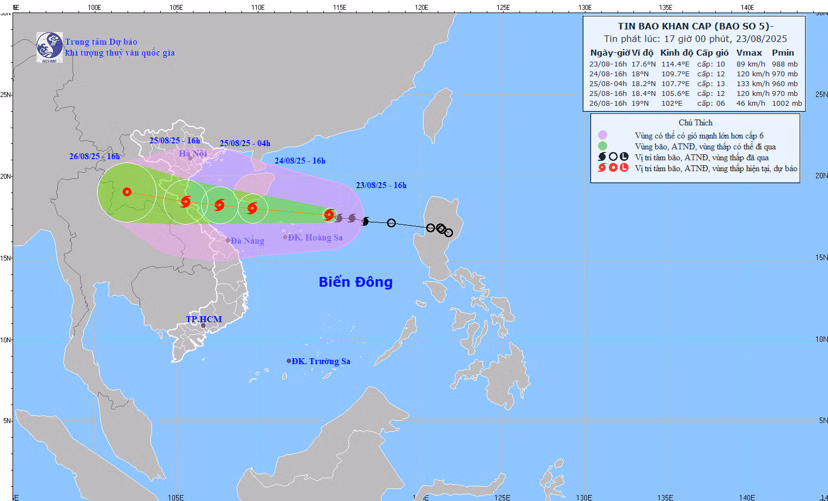This screenshot has height=501, width=828.
Task: Click the Biển Đông sea label
Action: [355, 282]
